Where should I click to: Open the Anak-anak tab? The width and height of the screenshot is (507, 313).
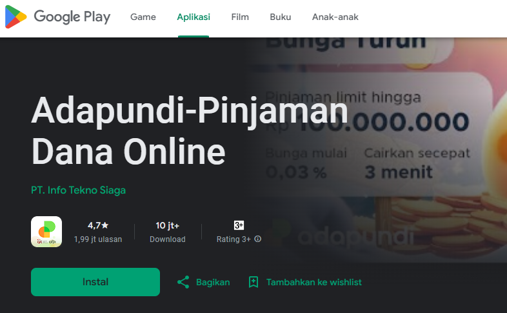[x=335, y=17]
